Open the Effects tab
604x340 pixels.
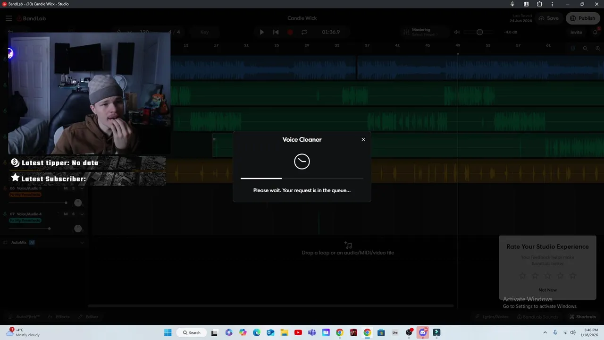click(x=59, y=317)
